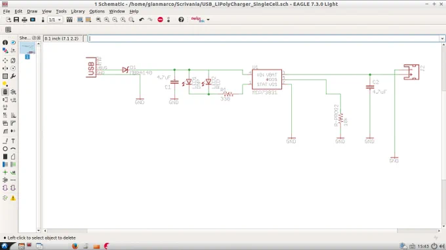The width and height of the screenshot is (446, 250).
Task: Click the red Stop command icon
Action: [160, 20]
